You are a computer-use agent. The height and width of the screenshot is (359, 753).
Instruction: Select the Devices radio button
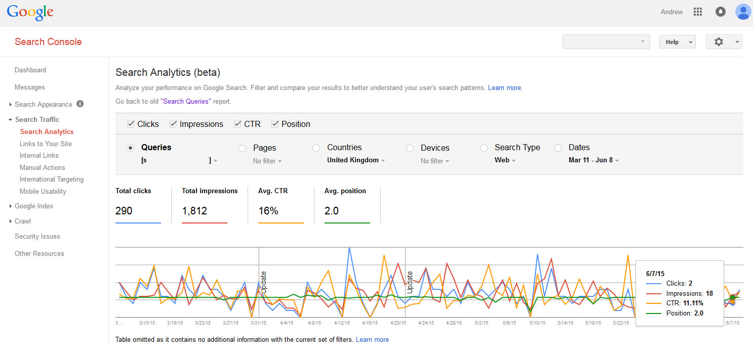tap(410, 148)
